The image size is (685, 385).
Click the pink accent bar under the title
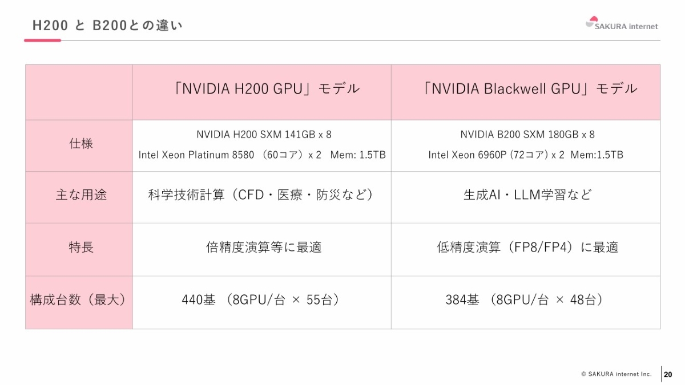(x=42, y=40)
